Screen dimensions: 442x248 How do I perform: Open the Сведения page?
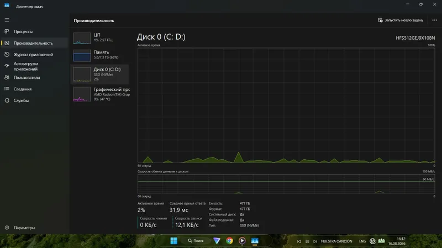pyautogui.click(x=34, y=89)
